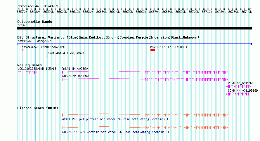The width and height of the screenshot is (260, 141).
Task: Click the 5q14.3 band label
Action: [23, 25]
